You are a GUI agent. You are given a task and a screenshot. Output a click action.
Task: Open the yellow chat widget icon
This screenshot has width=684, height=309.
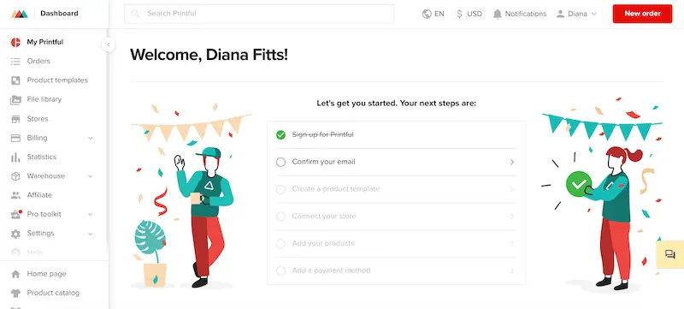click(x=670, y=254)
